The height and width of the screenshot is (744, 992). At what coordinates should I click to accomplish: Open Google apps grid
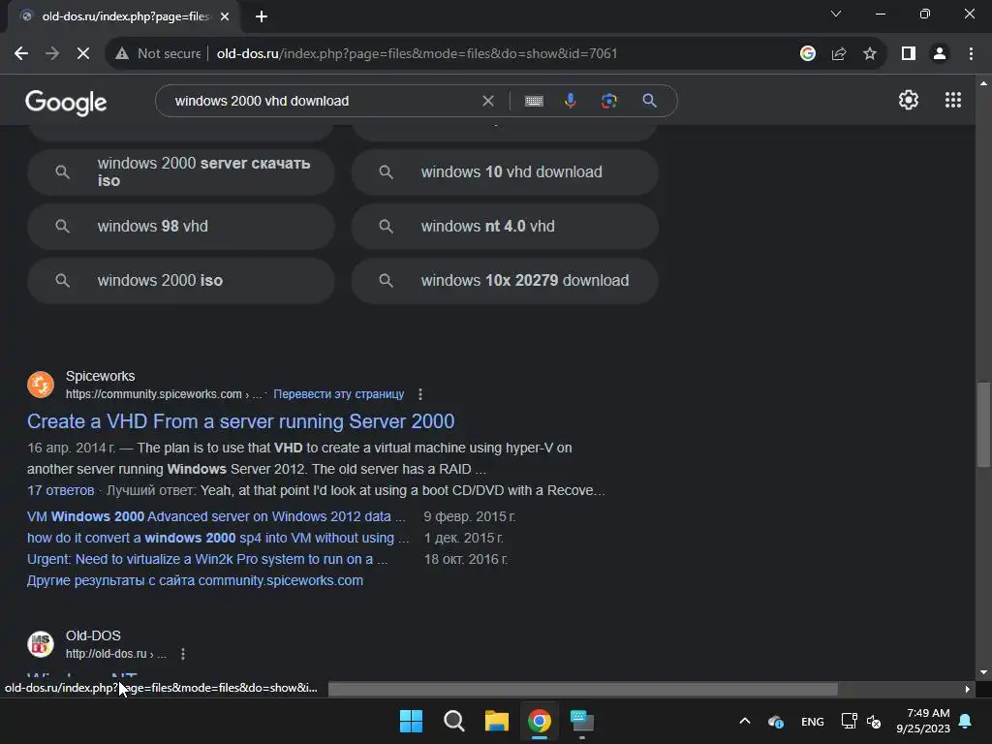pyautogui.click(x=953, y=100)
